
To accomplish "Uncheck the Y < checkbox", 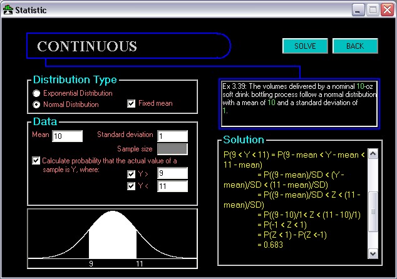I will (131, 186).
